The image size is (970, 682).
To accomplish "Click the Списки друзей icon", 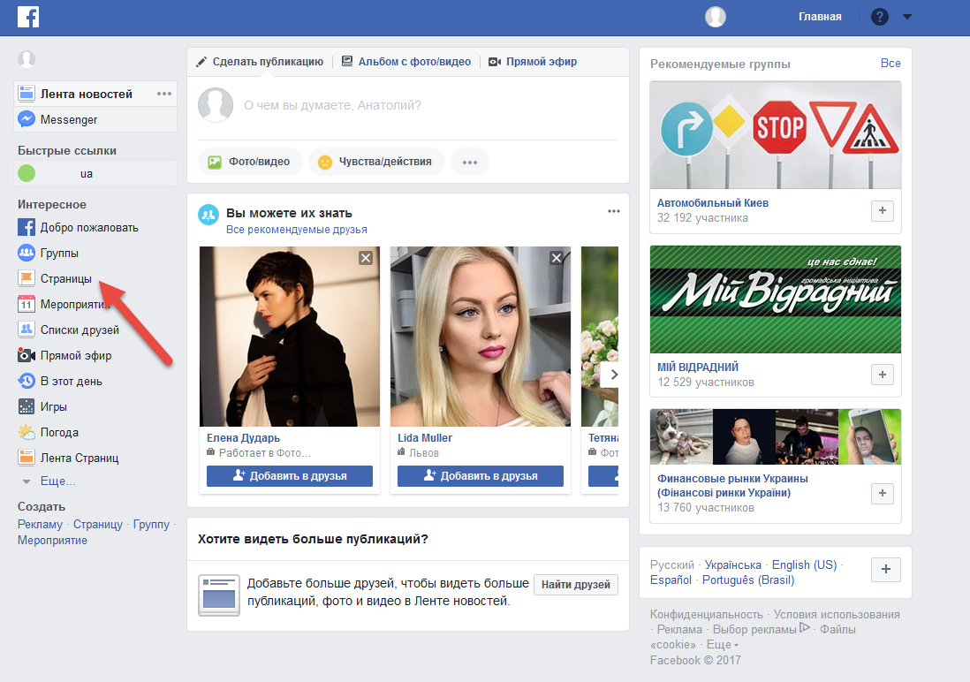I will click(26, 330).
